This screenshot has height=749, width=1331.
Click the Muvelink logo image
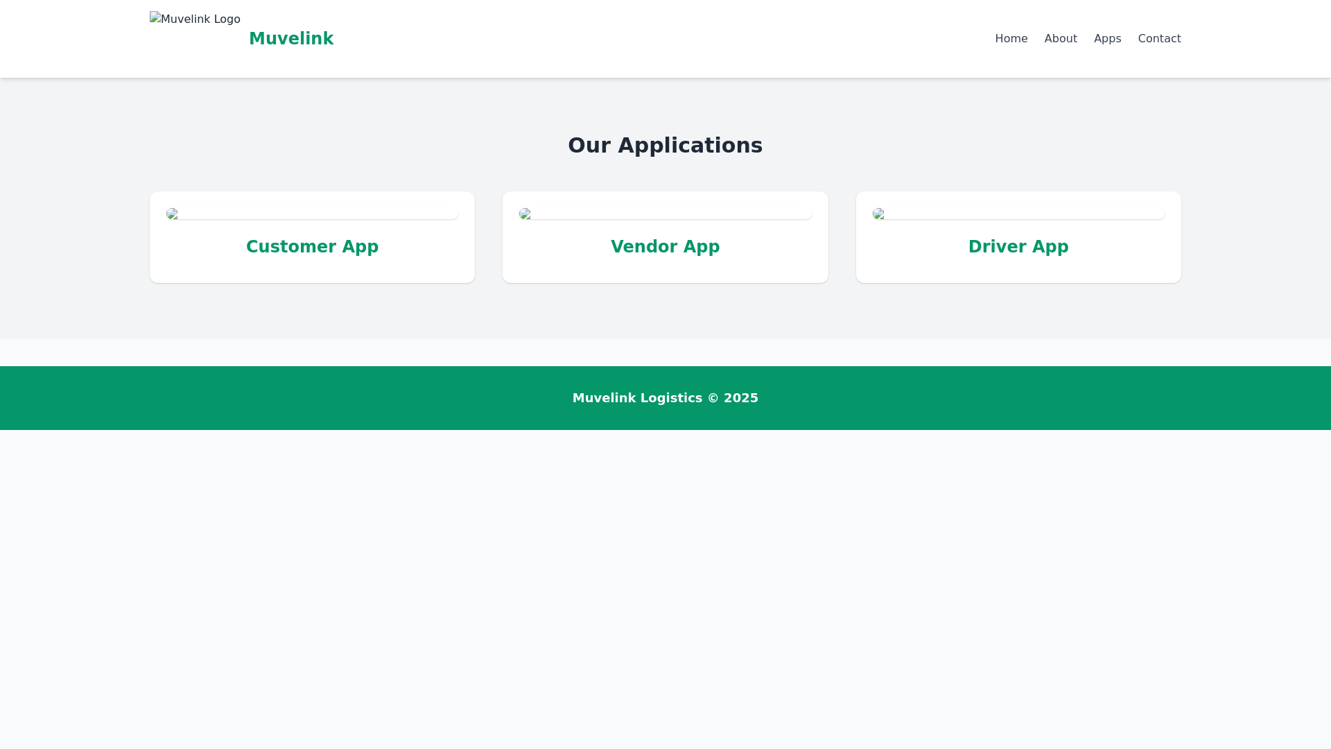195,19
